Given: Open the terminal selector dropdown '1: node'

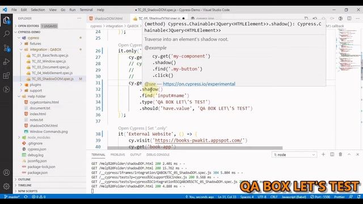Looking at the screenshot, I should coord(294,155).
